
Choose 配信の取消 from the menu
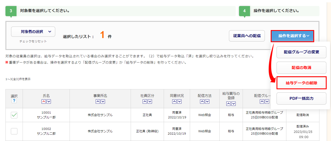(x=301, y=68)
